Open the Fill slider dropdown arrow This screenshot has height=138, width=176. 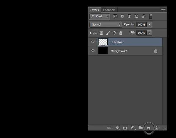pos(149,33)
